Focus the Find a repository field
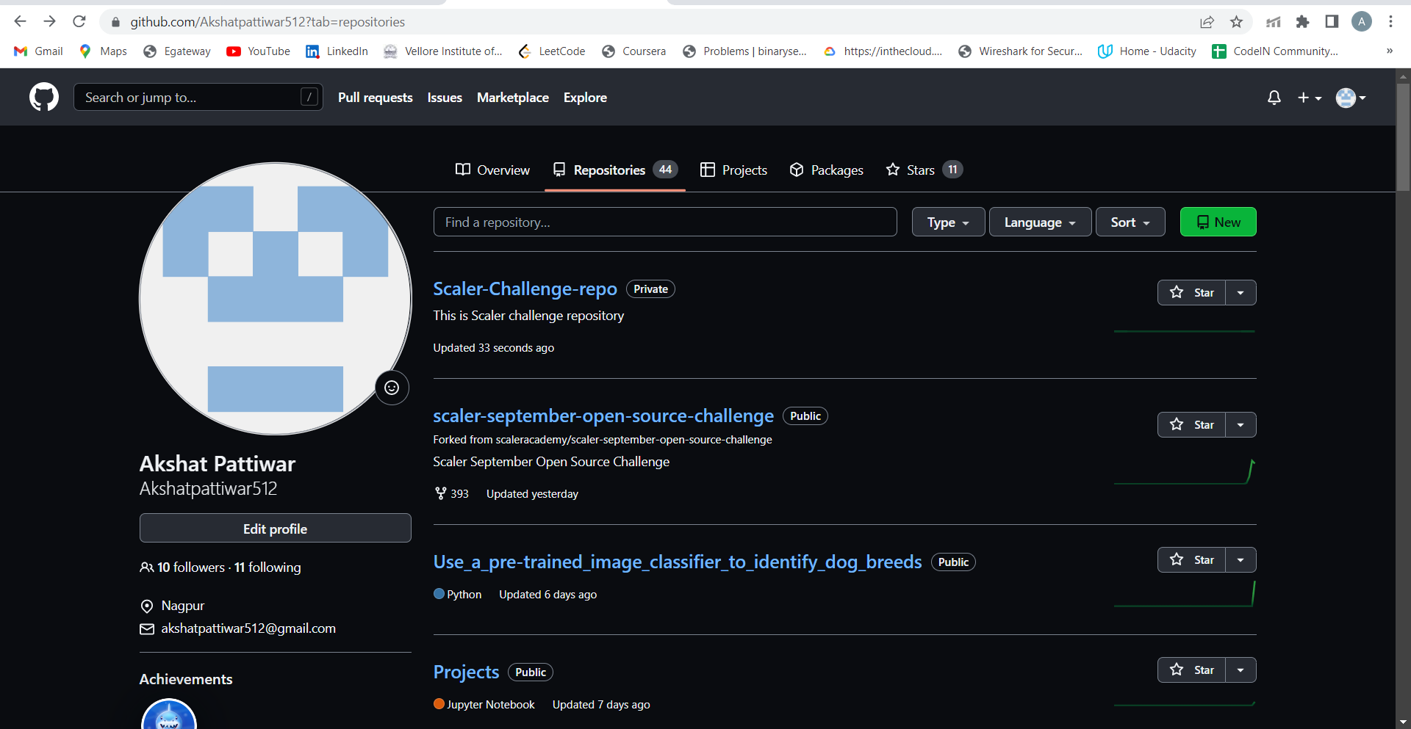The height and width of the screenshot is (729, 1411). coord(665,222)
